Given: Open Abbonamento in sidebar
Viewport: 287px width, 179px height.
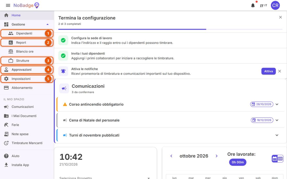Looking at the screenshot, I should [27, 88].
